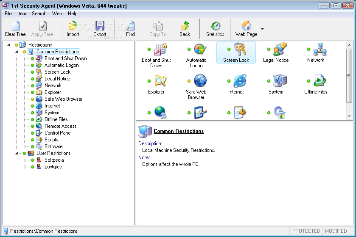Image resolution: width=356 pixels, height=237 pixels.
Task: Expand the Softpedia user node
Action: (x=25, y=160)
